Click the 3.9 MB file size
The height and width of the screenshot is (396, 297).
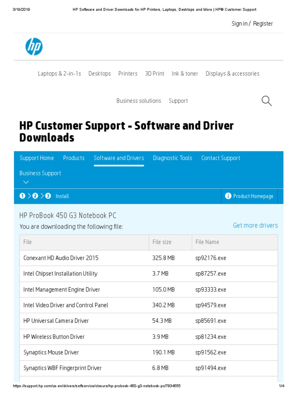point(160,337)
